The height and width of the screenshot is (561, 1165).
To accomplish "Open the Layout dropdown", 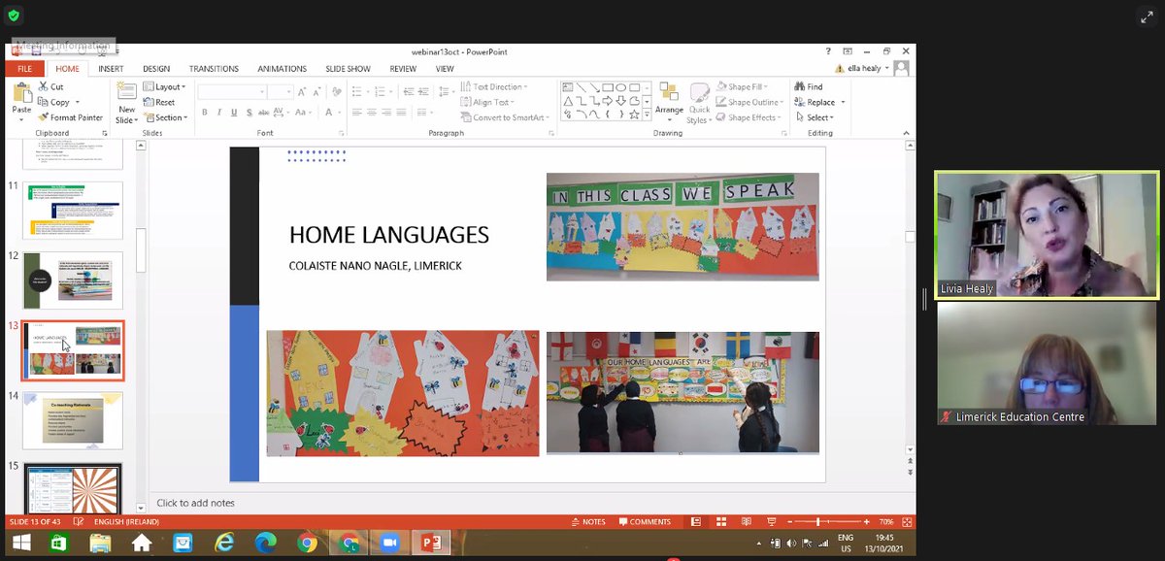I will 164,86.
